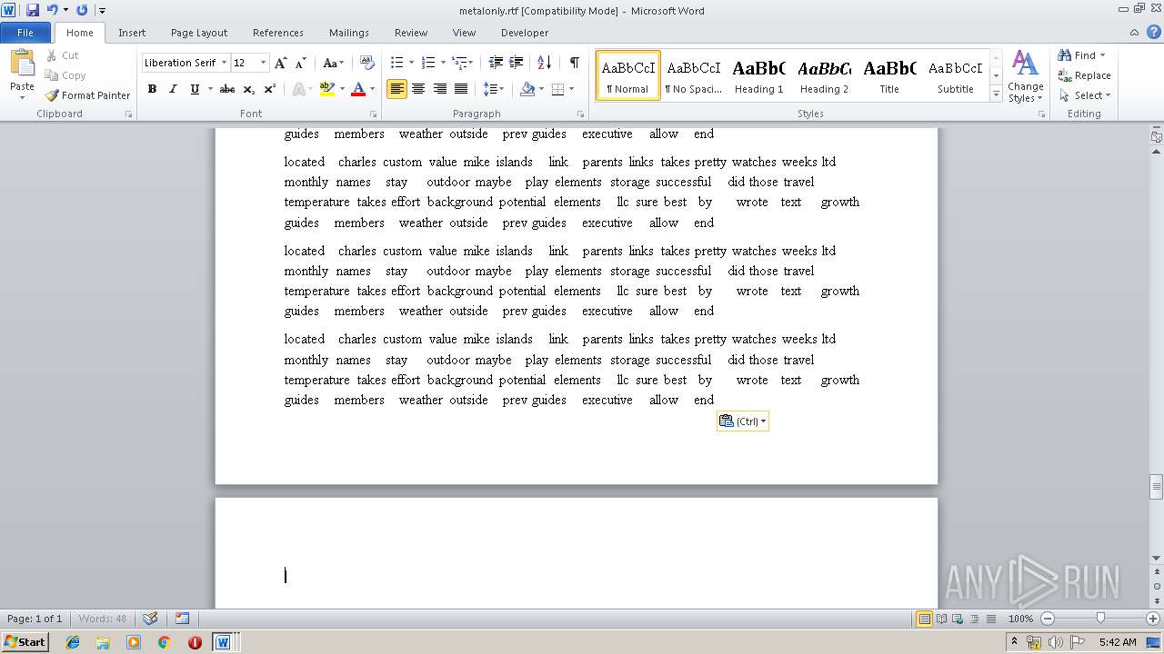Apply Strikethrough formatting
1164x654 pixels.
[x=227, y=89]
